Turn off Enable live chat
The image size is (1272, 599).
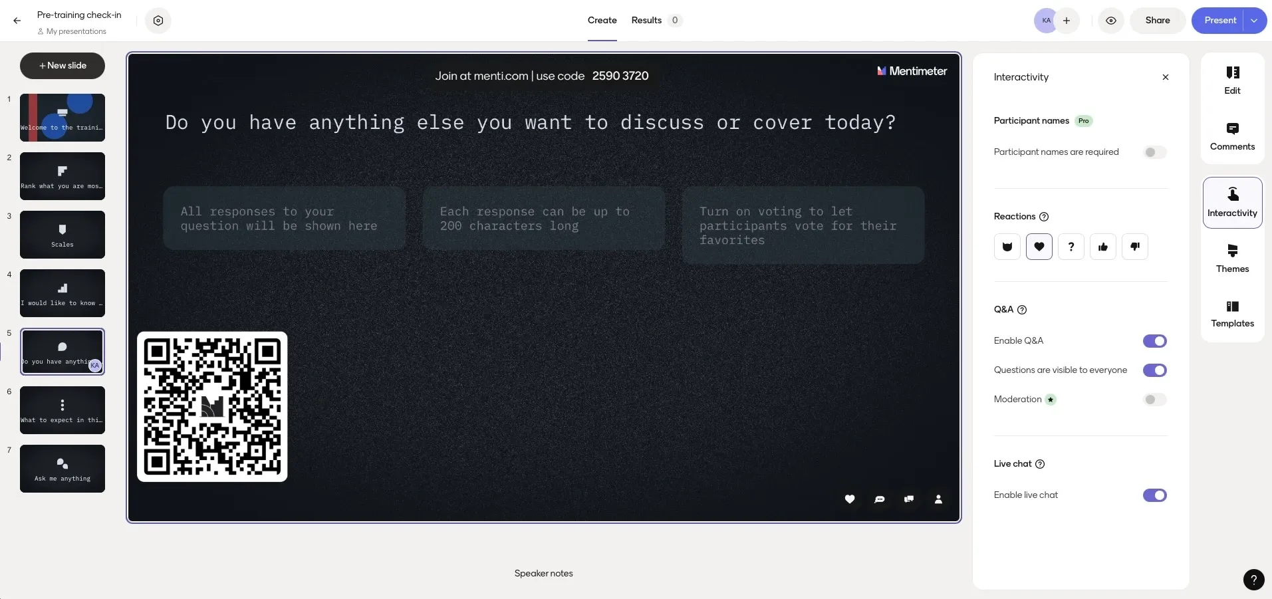tap(1154, 495)
